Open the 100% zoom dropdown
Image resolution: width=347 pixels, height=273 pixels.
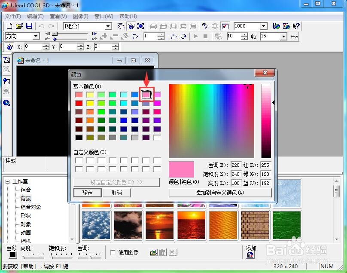pyautogui.click(x=263, y=26)
